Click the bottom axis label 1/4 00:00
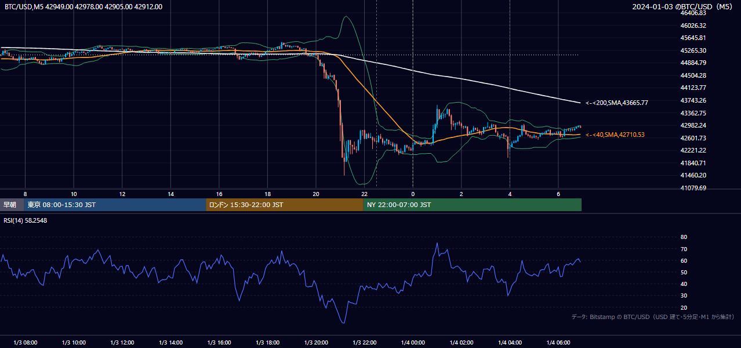Image resolution: width=741 pixels, height=348 pixels. [413, 343]
